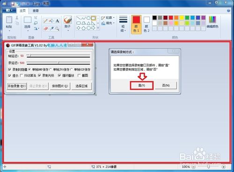Viewport: 234px width, 172px height.
Task: Click the Crop icon in Image group
Action: (36, 17)
